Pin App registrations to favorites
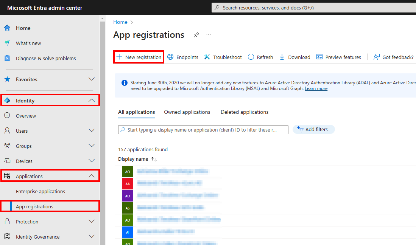The image size is (416, 245). (196, 35)
